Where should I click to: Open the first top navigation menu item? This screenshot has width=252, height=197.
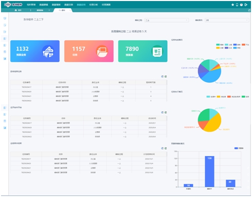pos(31,5)
